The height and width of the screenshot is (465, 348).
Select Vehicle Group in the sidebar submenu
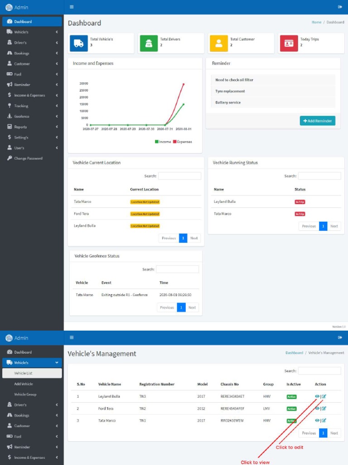coord(25,394)
